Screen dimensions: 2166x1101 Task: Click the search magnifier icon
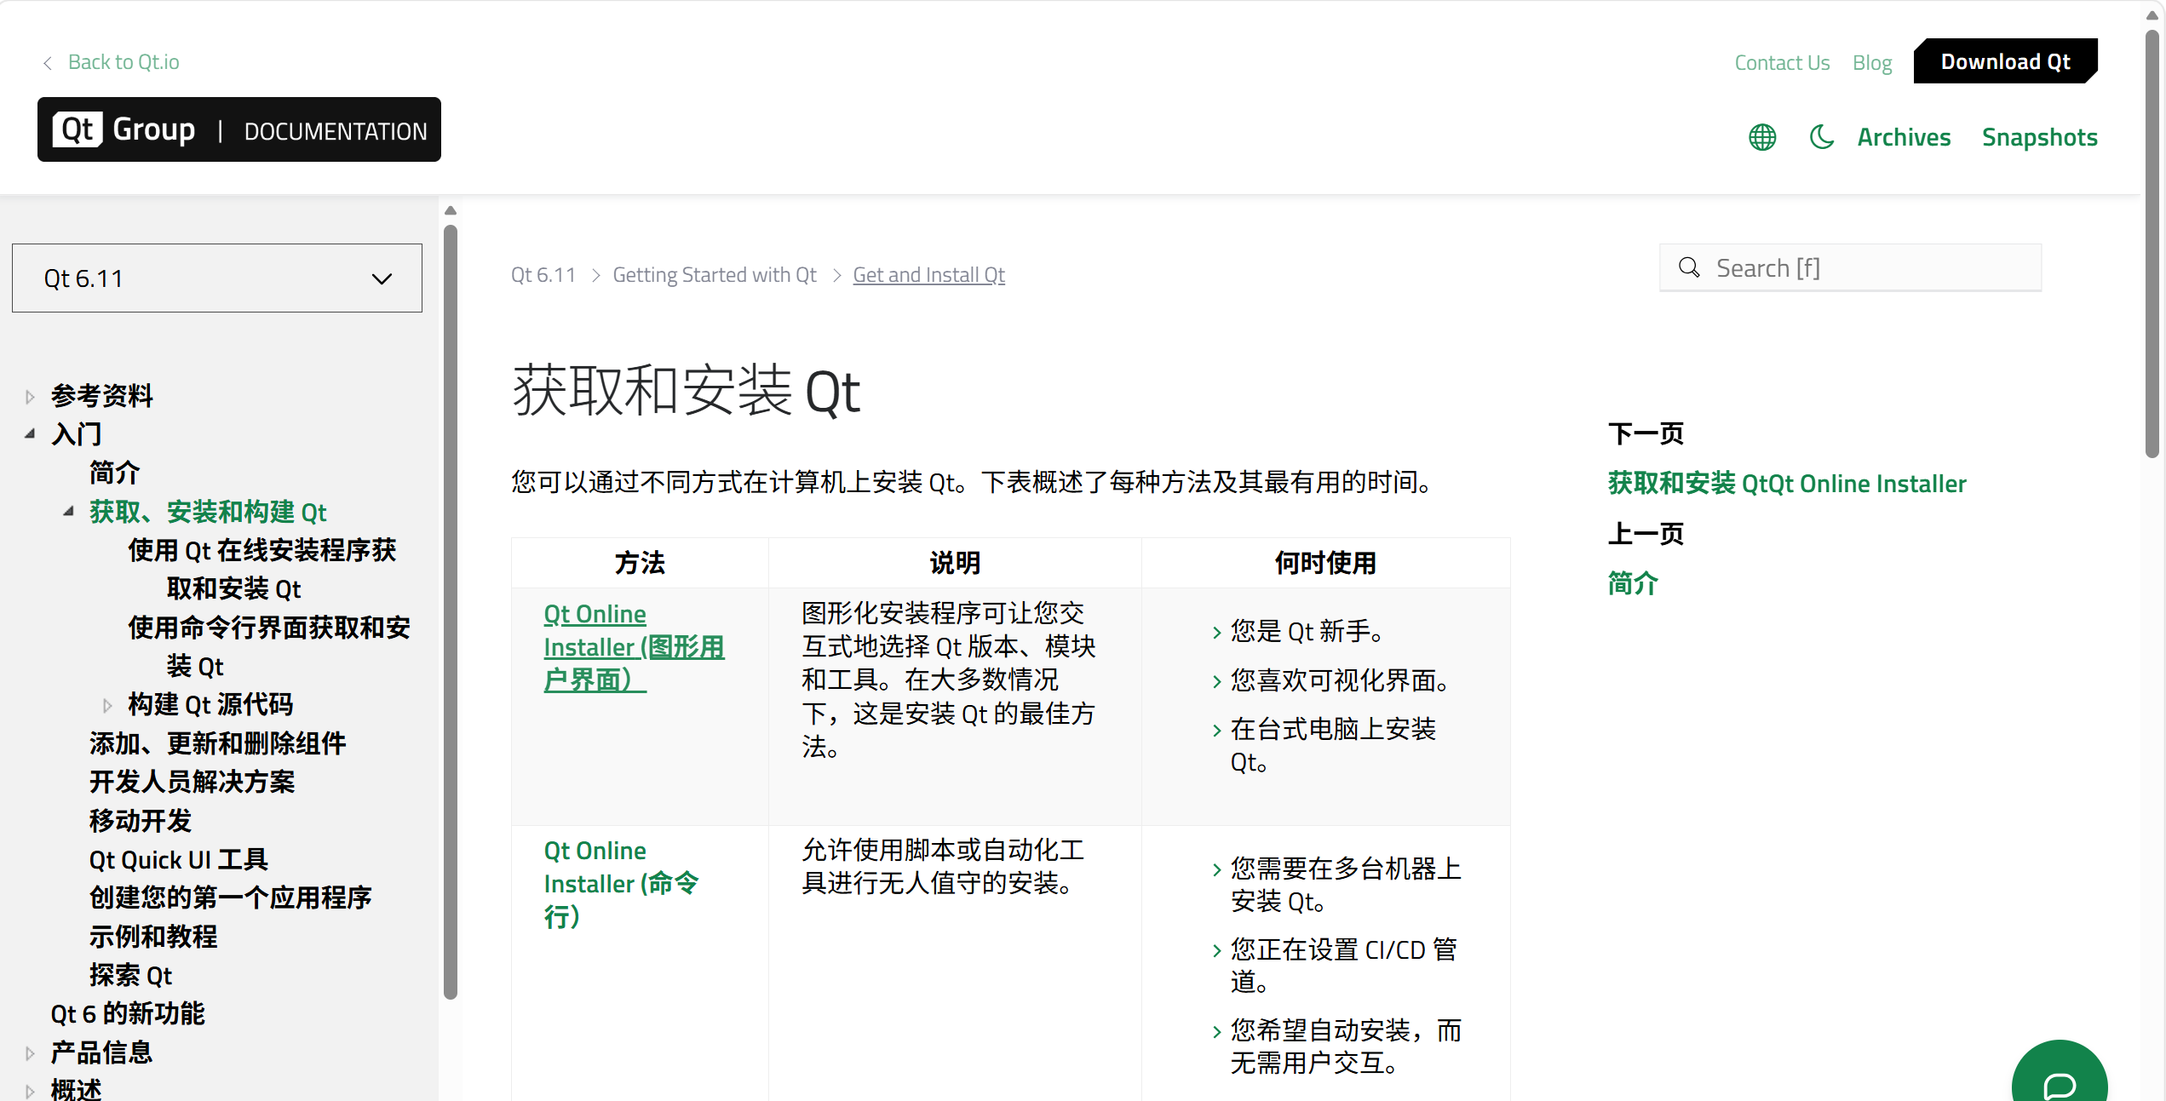click(x=1689, y=268)
